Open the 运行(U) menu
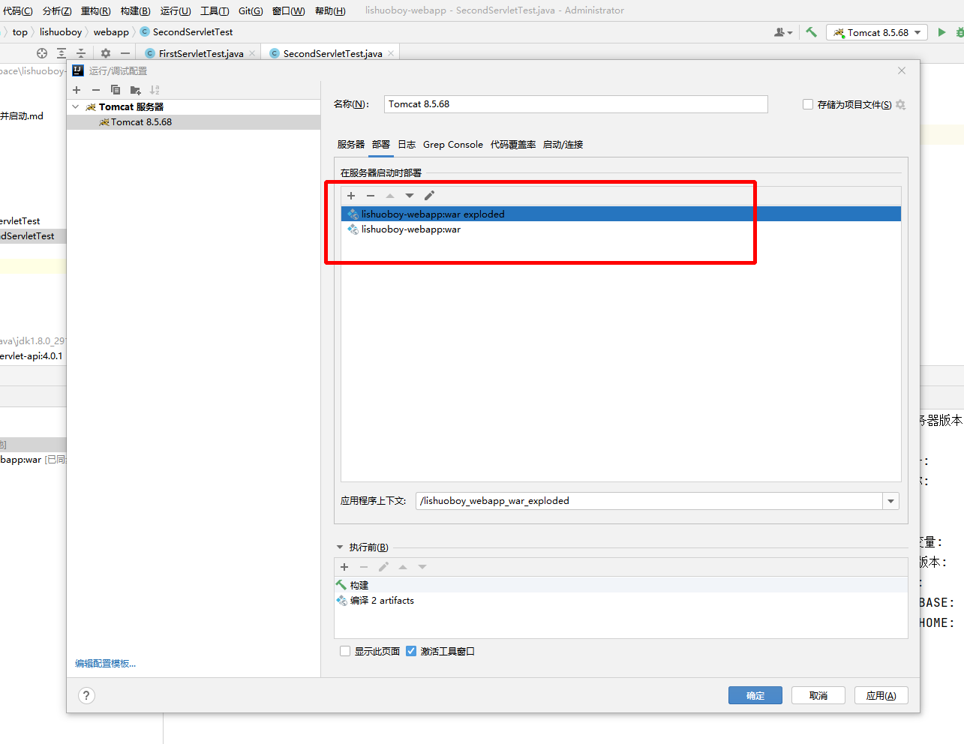The height and width of the screenshot is (744, 964). [176, 10]
